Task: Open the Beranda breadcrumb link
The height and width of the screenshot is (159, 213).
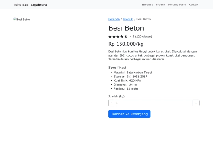Action: pos(114,19)
